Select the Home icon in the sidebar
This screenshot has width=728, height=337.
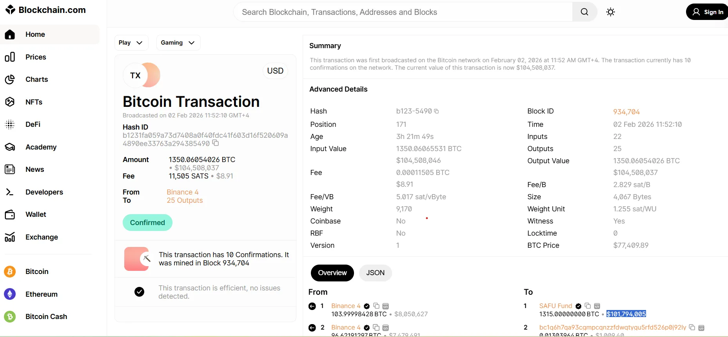(x=10, y=34)
